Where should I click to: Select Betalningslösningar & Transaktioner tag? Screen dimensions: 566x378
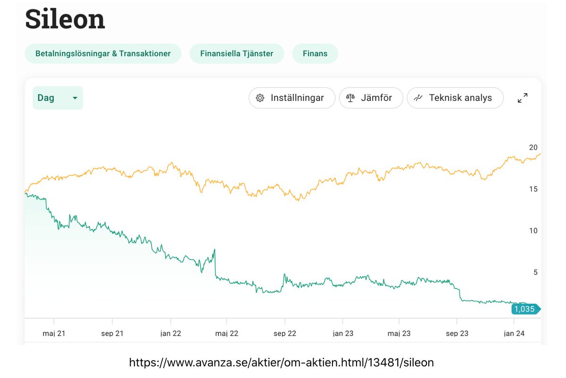point(103,54)
